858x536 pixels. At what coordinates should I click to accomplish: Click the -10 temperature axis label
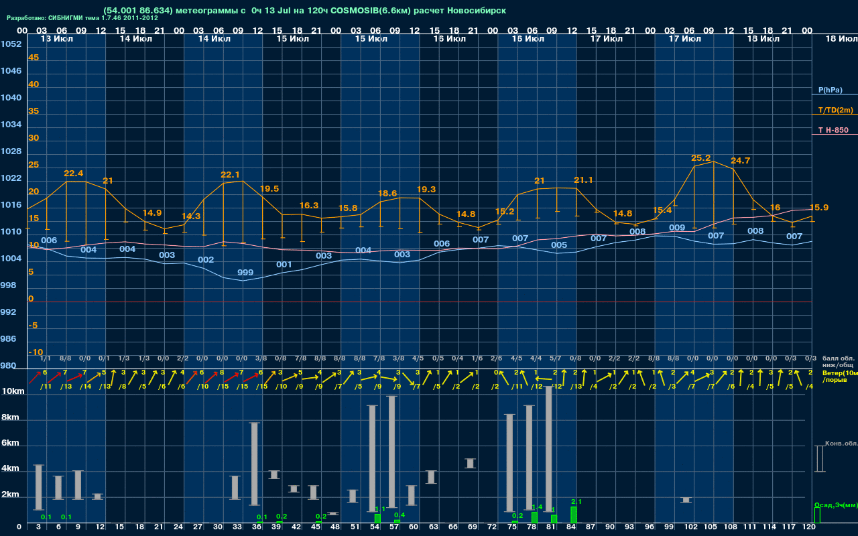[x=36, y=352]
